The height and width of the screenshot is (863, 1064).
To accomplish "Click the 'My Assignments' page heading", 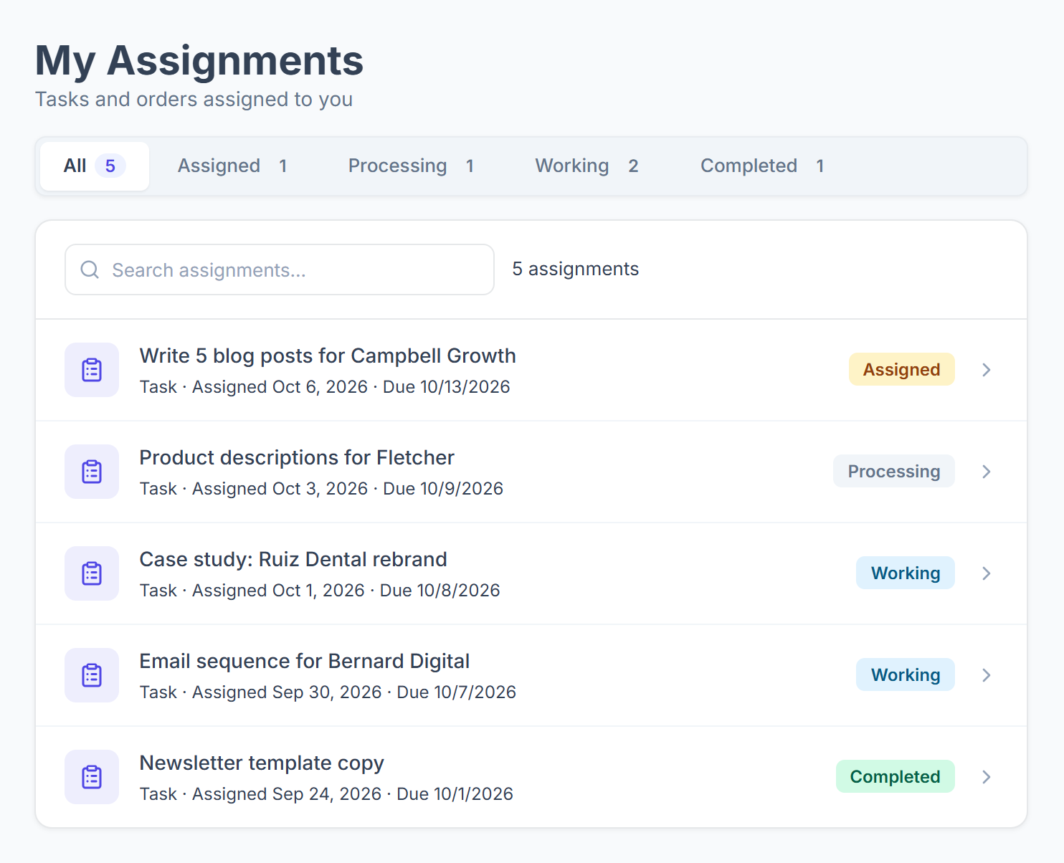I will click(199, 60).
